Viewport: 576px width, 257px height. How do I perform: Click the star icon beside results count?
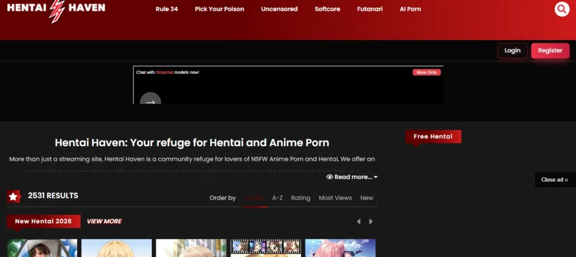point(13,196)
